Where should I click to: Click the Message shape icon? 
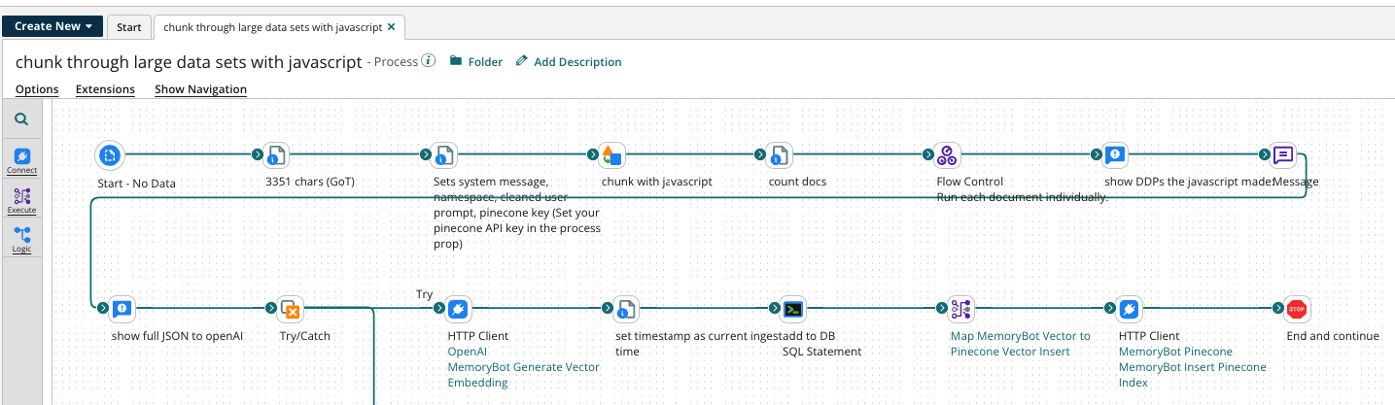[x=1283, y=154]
